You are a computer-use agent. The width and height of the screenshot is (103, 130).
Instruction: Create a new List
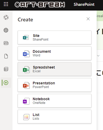(55, 117)
